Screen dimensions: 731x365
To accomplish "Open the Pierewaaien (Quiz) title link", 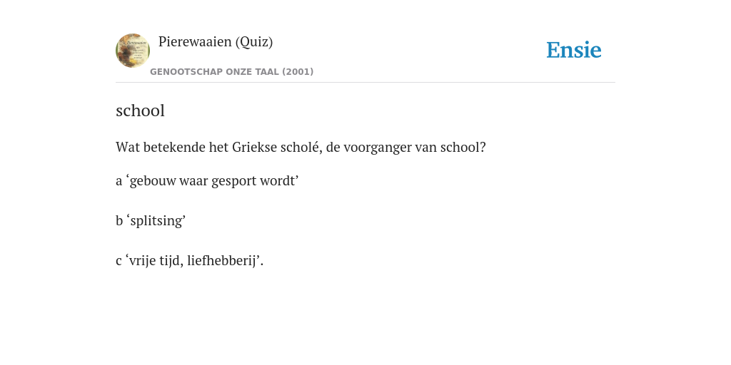I will [x=216, y=42].
